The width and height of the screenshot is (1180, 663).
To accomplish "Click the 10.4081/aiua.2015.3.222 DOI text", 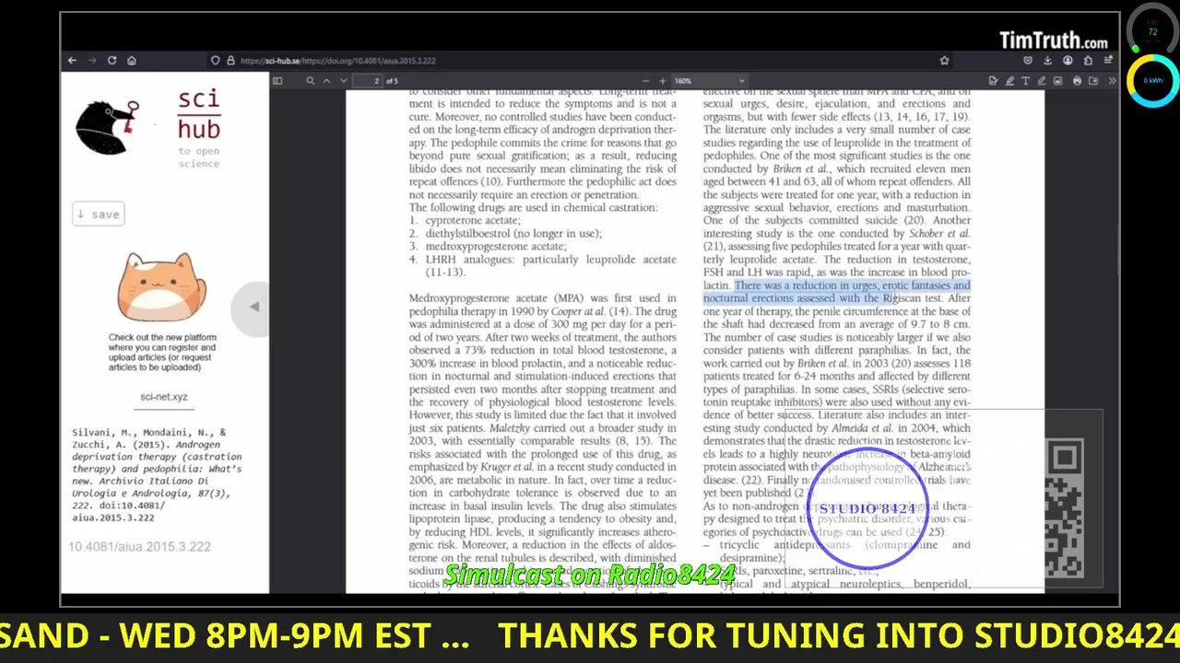I will 139,546.
